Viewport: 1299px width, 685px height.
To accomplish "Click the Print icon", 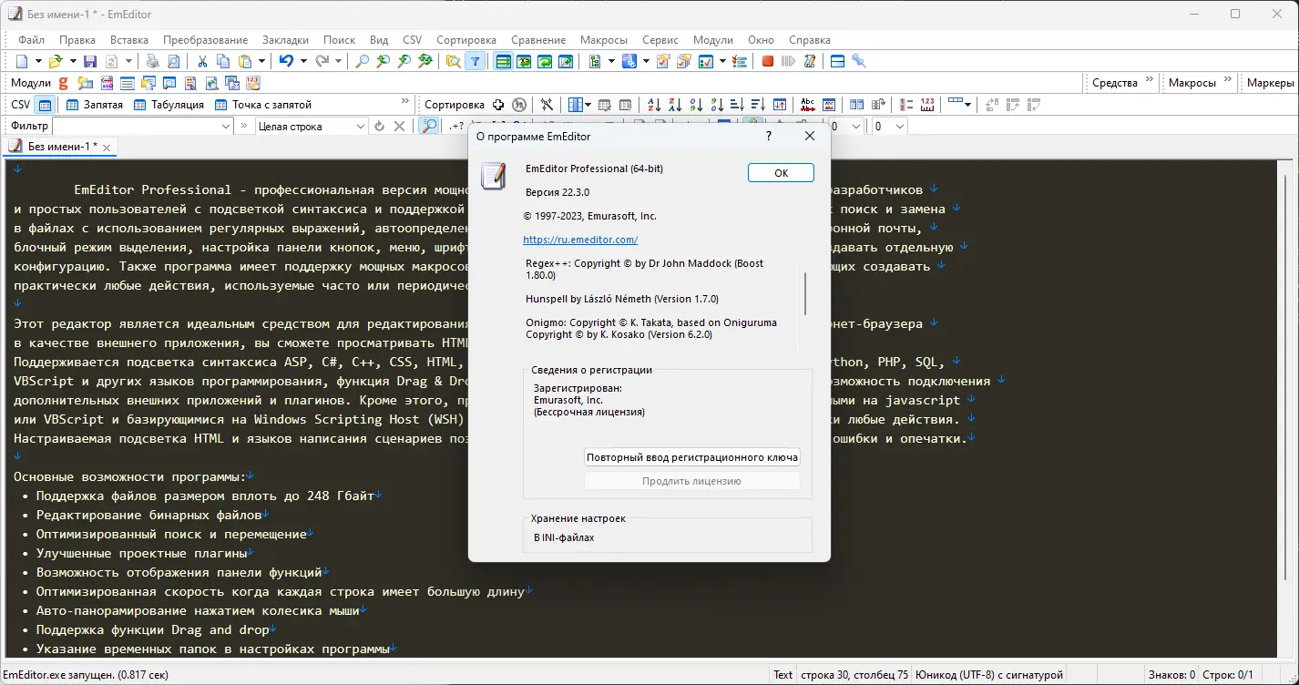I will [153, 61].
